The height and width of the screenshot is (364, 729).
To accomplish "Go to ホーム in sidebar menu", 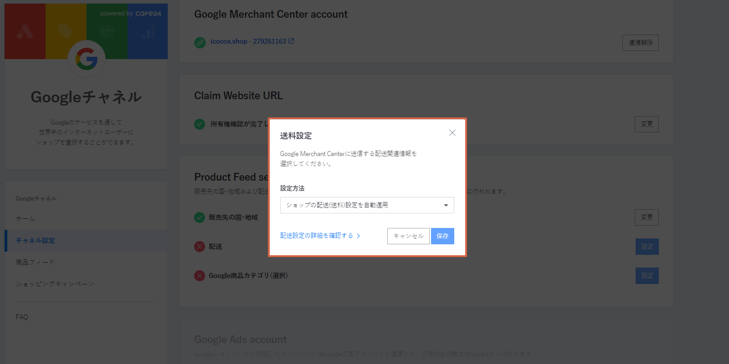I will (x=26, y=219).
